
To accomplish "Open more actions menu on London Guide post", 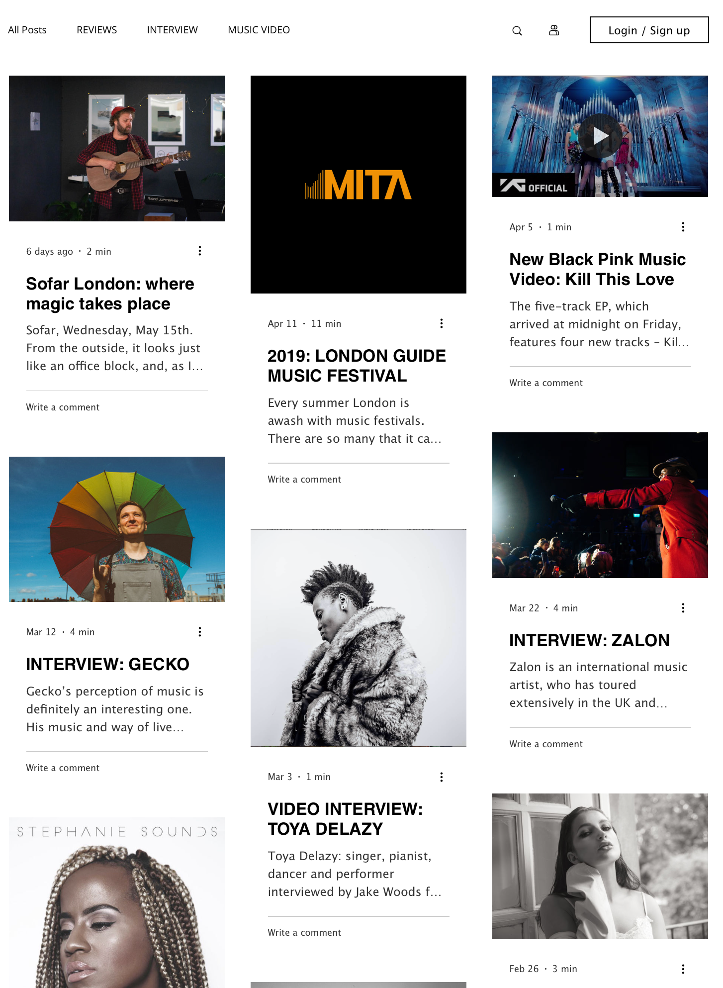I will [442, 323].
